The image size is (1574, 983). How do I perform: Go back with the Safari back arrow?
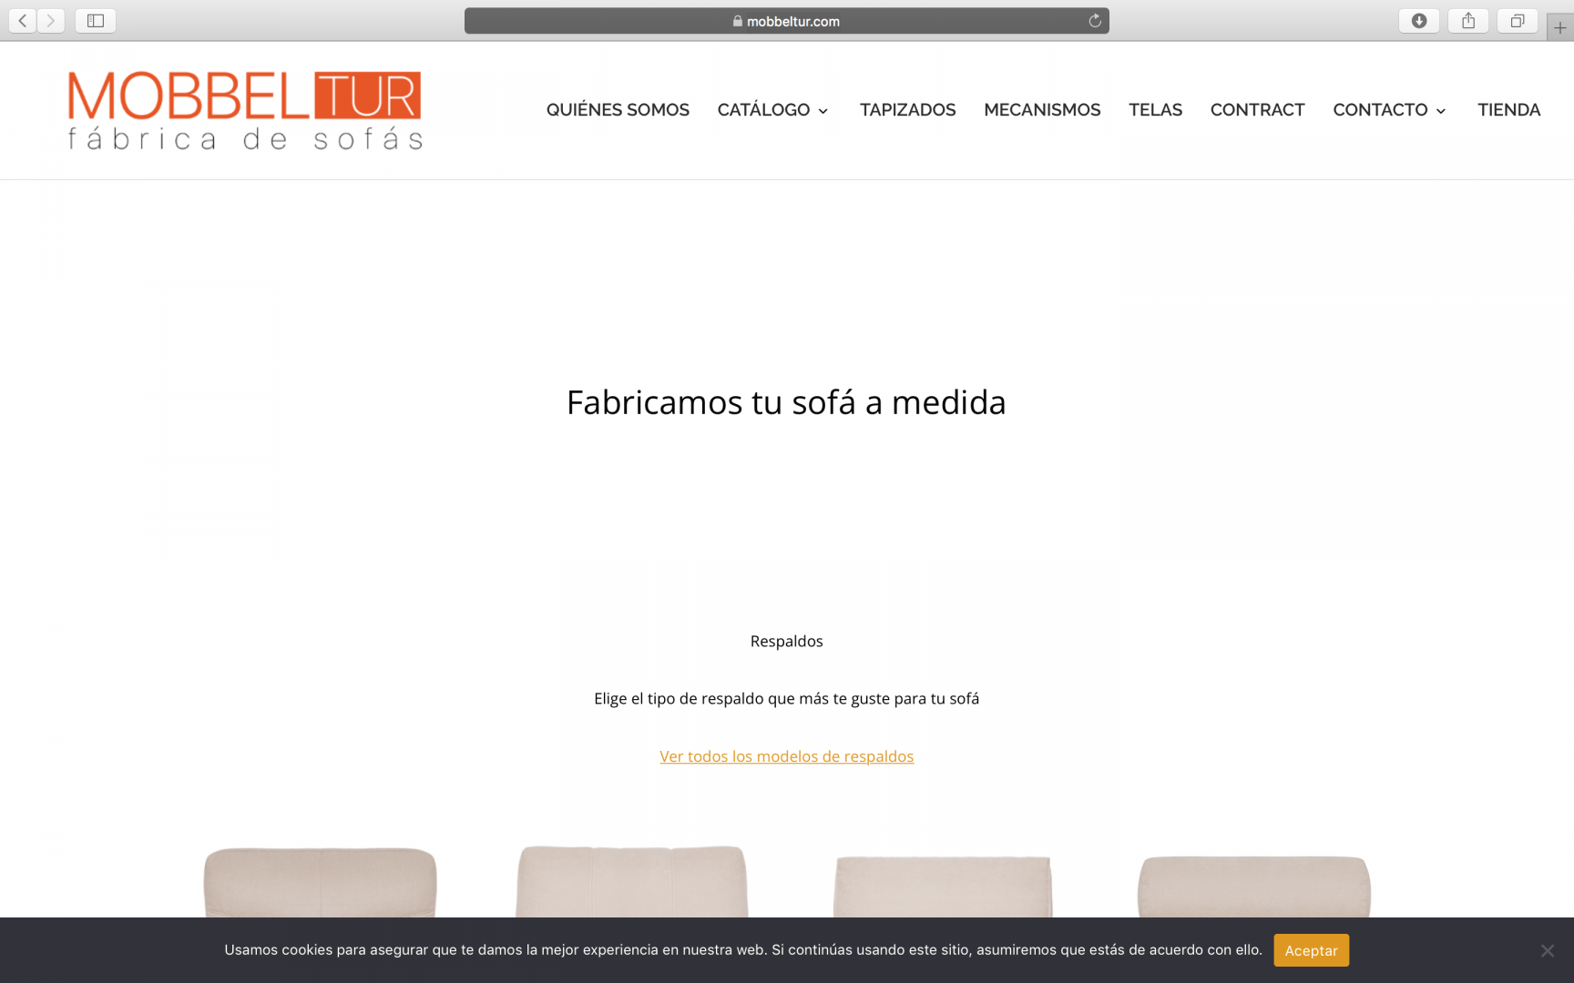tap(23, 20)
